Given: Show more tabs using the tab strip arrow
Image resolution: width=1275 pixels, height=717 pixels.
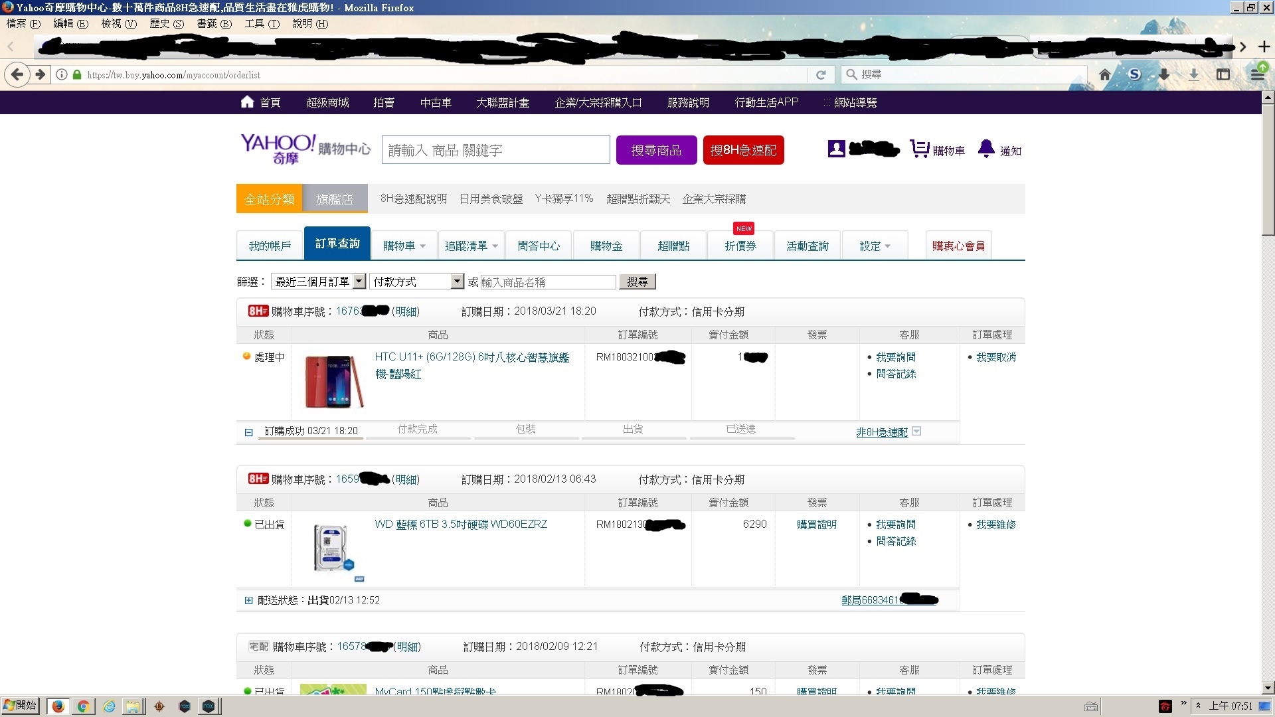Looking at the screenshot, I should (x=1243, y=46).
